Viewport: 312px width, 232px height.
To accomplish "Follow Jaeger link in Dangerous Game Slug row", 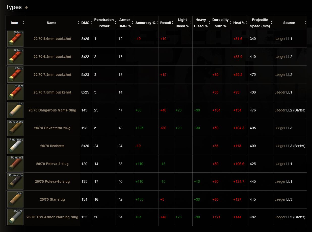I will 280,110.
